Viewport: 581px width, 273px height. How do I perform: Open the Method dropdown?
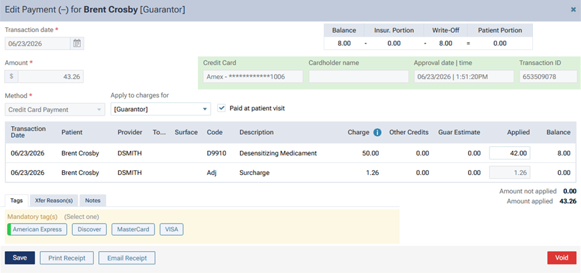[55, 109]
